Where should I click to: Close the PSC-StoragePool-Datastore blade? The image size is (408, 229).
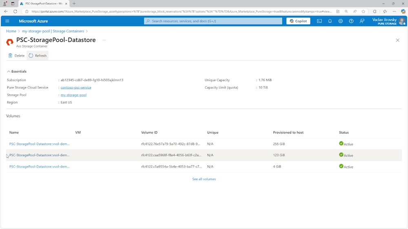pos(397,40)
